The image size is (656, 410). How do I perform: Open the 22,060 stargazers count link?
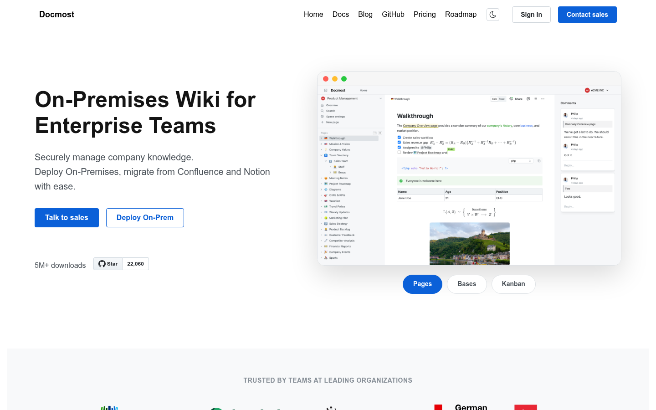(136, 264)
